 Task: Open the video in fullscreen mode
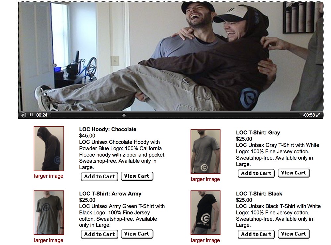pyautogui.click(x=318, y=115)
